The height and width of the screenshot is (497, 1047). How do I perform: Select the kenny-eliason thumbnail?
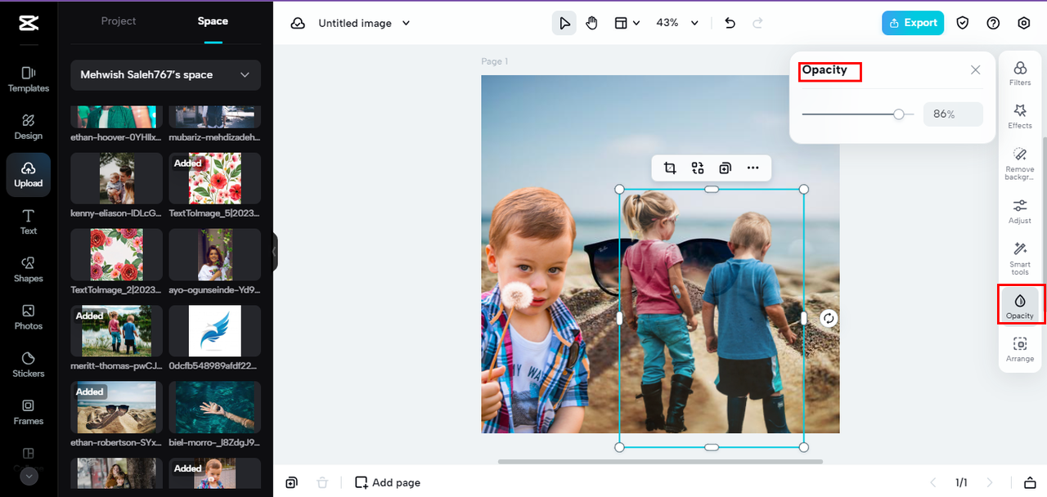pyautogui.click(x=117, y=178)
